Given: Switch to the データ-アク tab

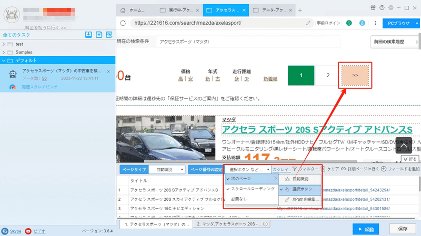Looking at the screenshot, I should pos(272,10).
